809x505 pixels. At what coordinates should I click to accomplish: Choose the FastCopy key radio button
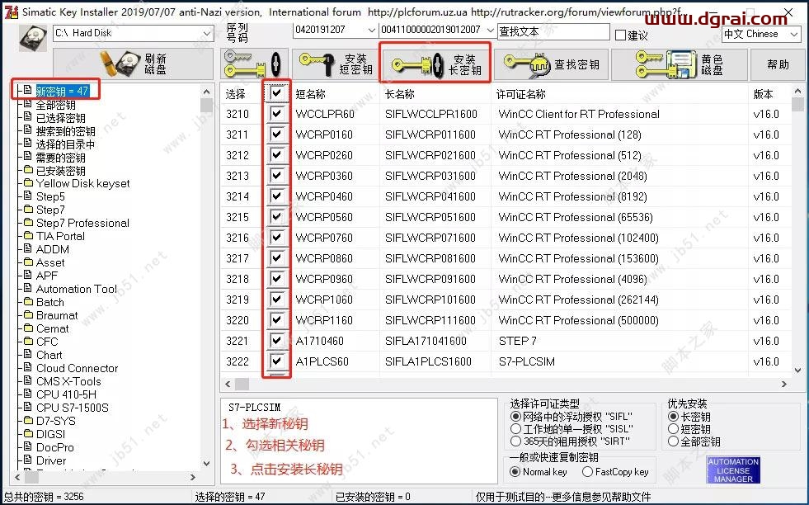pyautogui.click(x=587, y=471)
